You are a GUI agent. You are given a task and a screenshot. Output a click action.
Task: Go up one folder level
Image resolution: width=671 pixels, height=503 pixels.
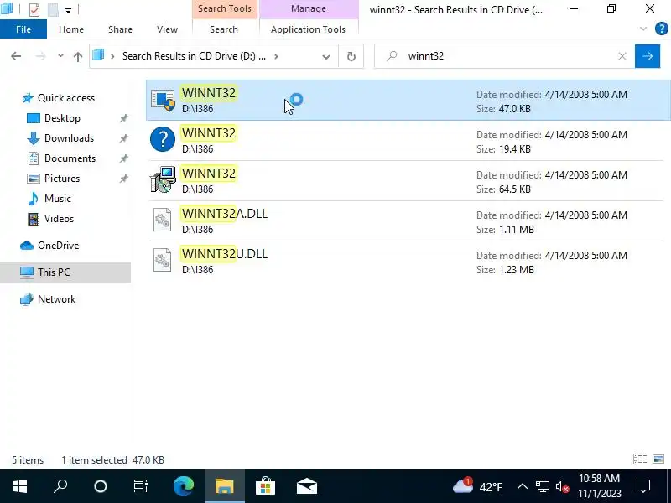click(x=77, y=56)
